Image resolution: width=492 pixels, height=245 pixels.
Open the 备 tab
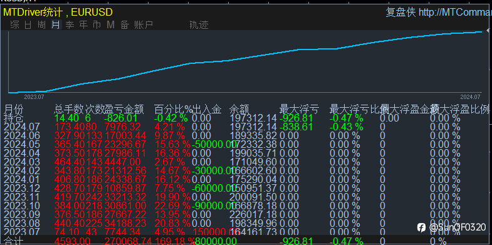pos(125,24)
